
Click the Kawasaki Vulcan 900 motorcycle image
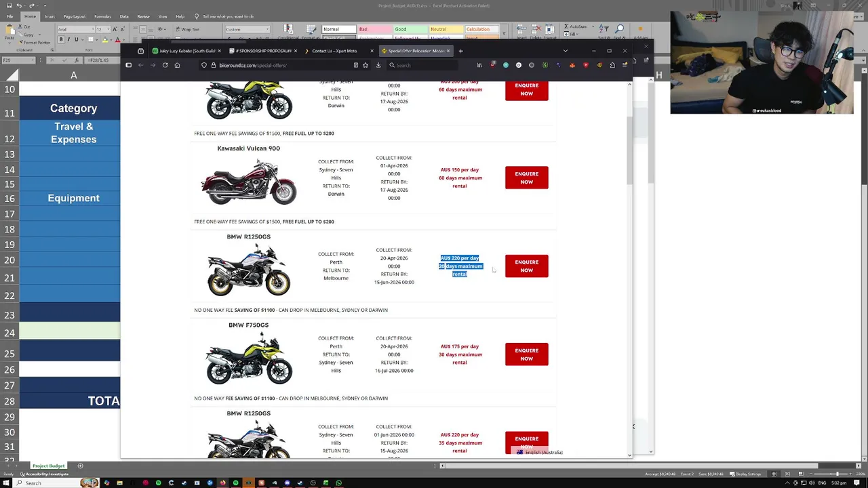(249, 182)
